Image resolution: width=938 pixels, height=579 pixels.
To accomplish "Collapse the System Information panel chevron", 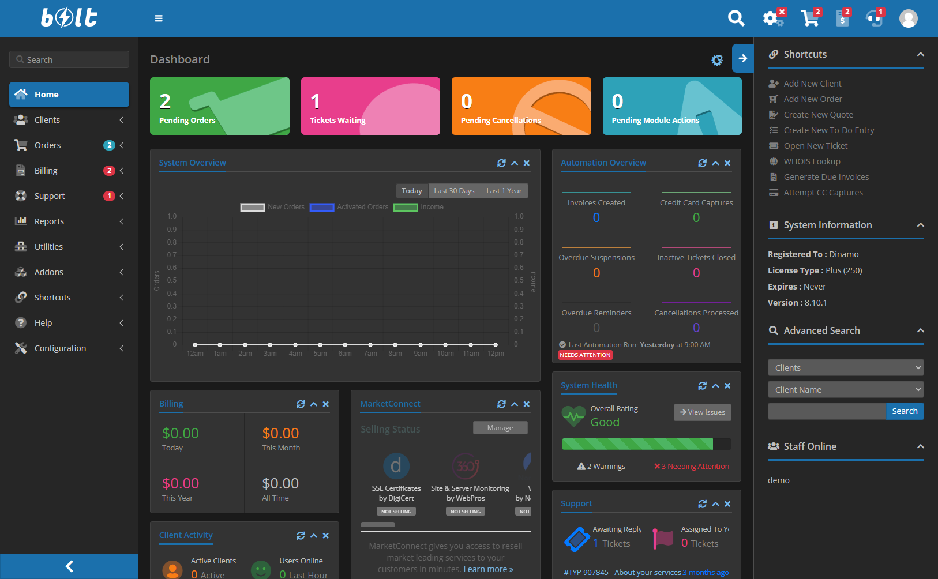I will click(x=921, y=225).
